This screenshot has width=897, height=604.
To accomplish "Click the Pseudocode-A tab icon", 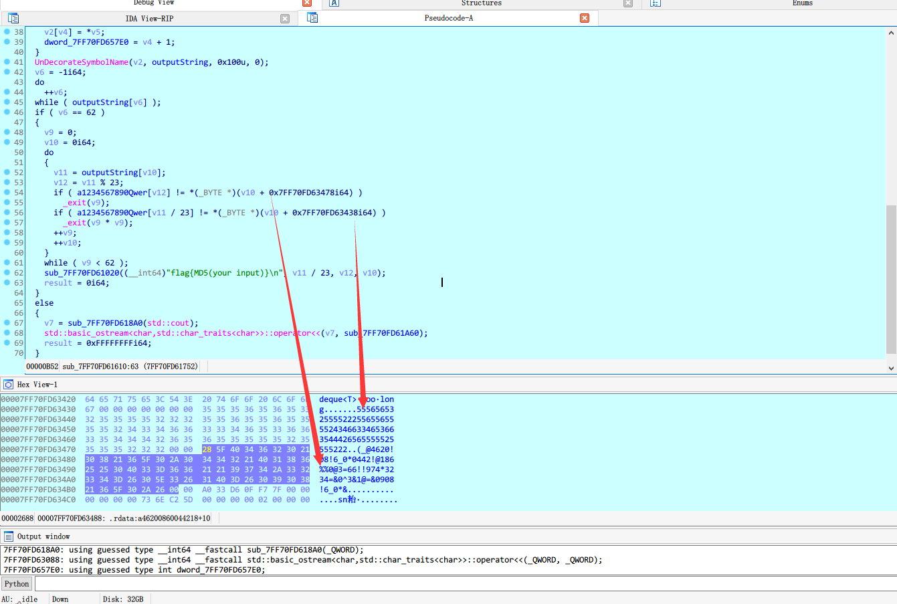I will click(x=312, y=17).
